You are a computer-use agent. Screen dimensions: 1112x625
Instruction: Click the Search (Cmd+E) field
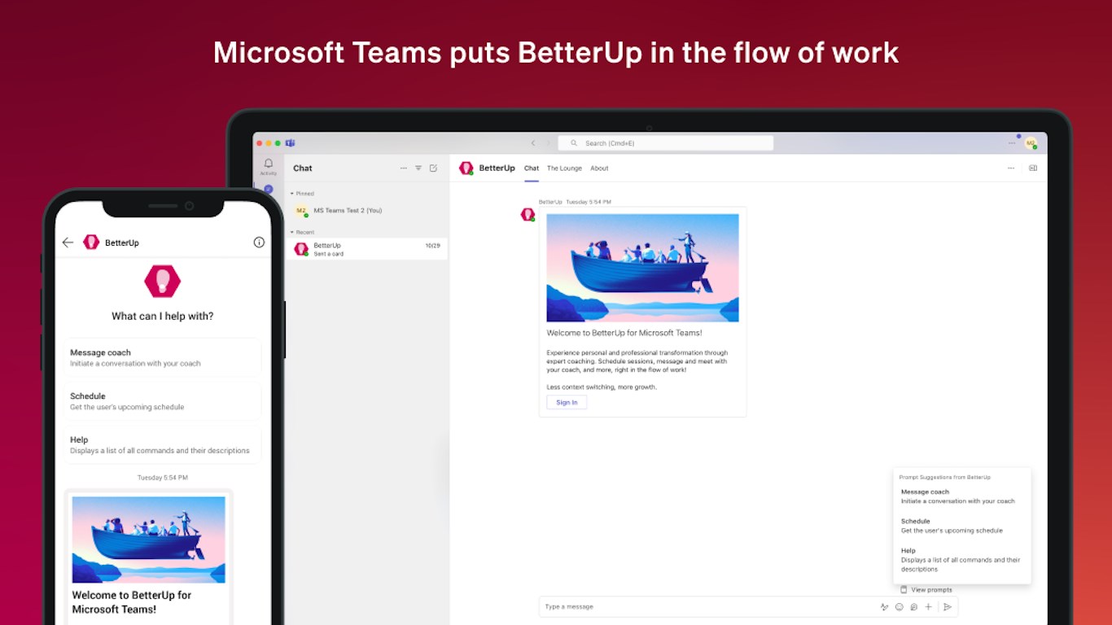coord(665,143)
